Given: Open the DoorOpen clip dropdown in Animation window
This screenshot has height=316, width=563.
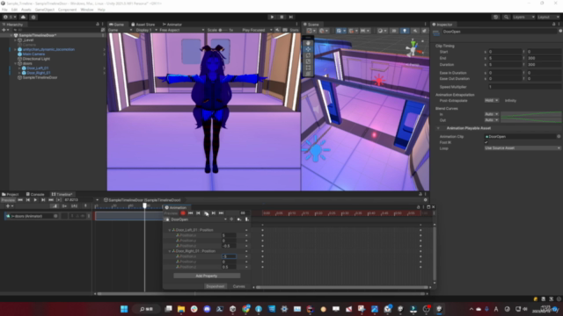Looking at the screenshot, I should click(x=198, y=219).
